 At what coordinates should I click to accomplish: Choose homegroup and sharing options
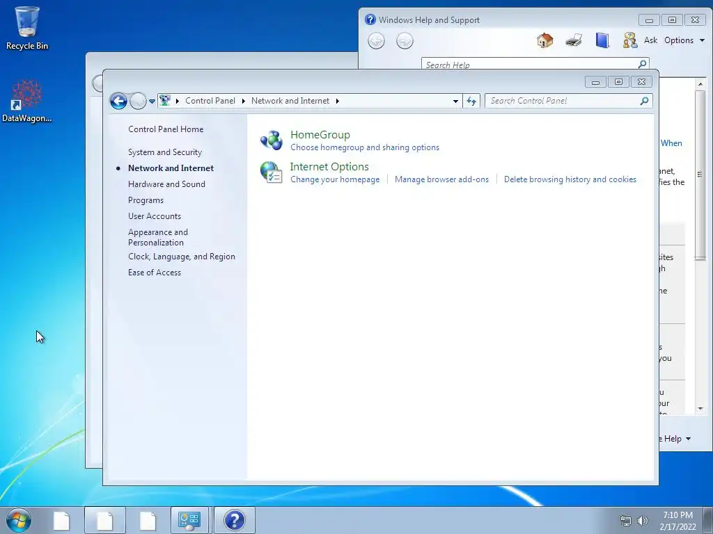click(365, 147)
